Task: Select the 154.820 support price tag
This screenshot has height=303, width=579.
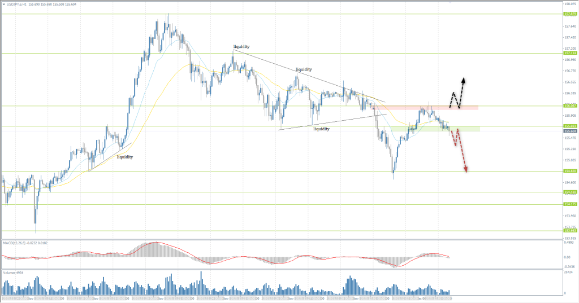Action: click(569, 171)
